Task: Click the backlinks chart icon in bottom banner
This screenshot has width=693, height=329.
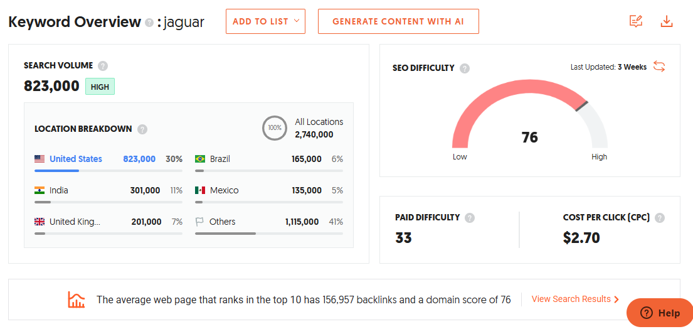Action: tap(77, 299)
